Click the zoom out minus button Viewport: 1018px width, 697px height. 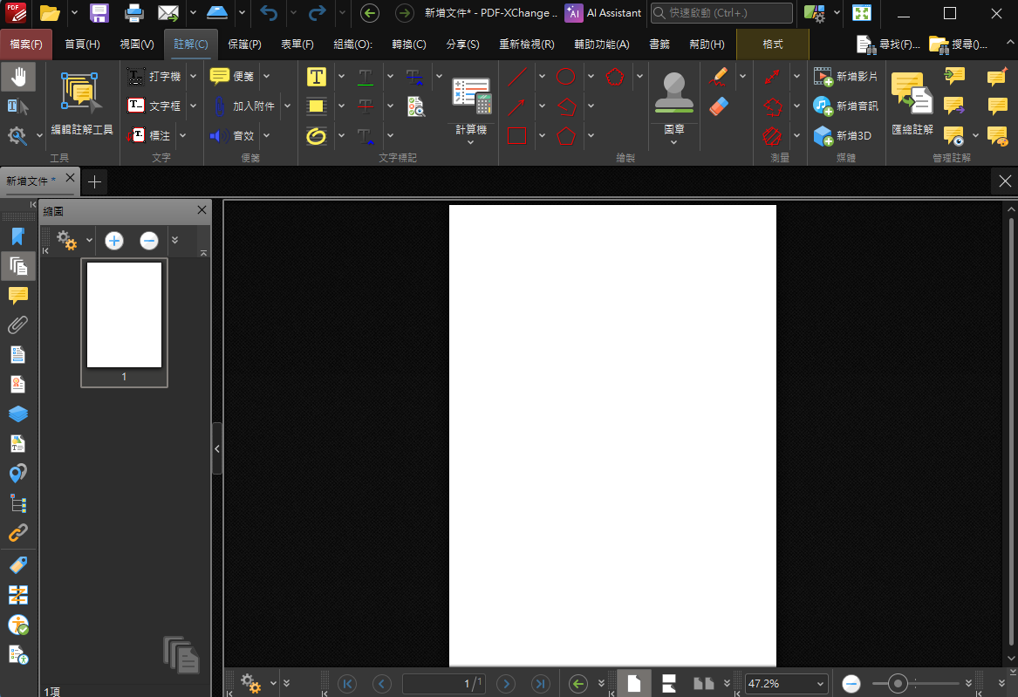pos(851,683)
